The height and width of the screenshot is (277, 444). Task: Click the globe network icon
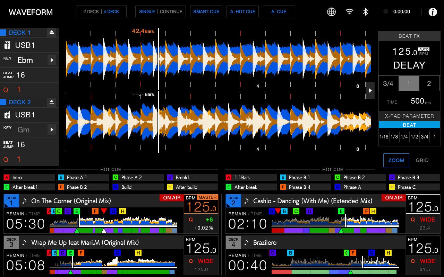(331, 11)
